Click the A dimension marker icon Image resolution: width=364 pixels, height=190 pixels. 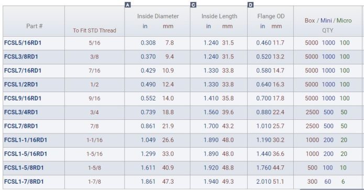click(x=128, y=5)
